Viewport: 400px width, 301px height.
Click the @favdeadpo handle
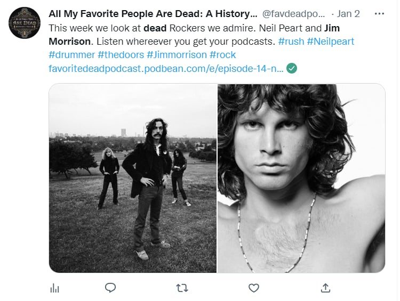293,14
